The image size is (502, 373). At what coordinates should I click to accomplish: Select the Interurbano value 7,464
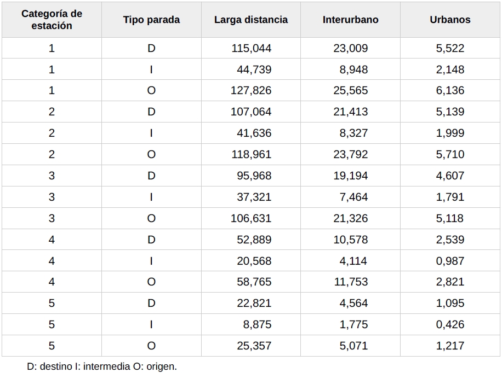[353, 197]
